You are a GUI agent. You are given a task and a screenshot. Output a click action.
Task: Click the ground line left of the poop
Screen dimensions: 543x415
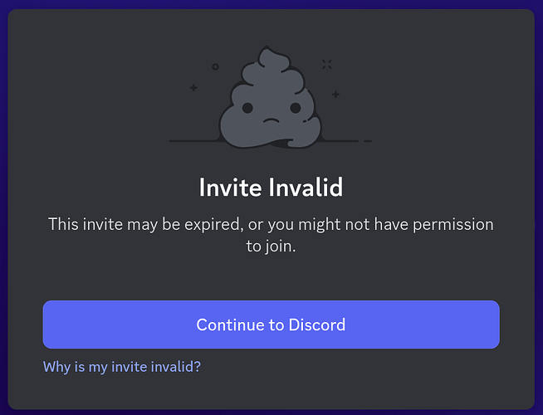click(x=194, y=141)
